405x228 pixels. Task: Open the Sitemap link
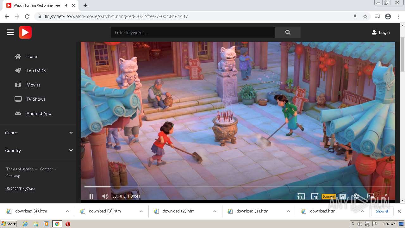(13, 176)
